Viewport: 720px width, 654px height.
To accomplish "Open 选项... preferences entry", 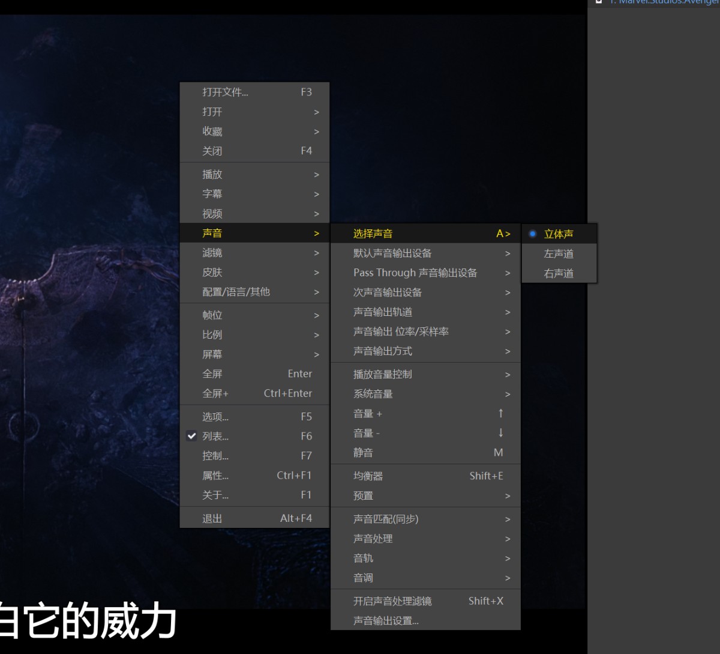I will coord(254,416).
